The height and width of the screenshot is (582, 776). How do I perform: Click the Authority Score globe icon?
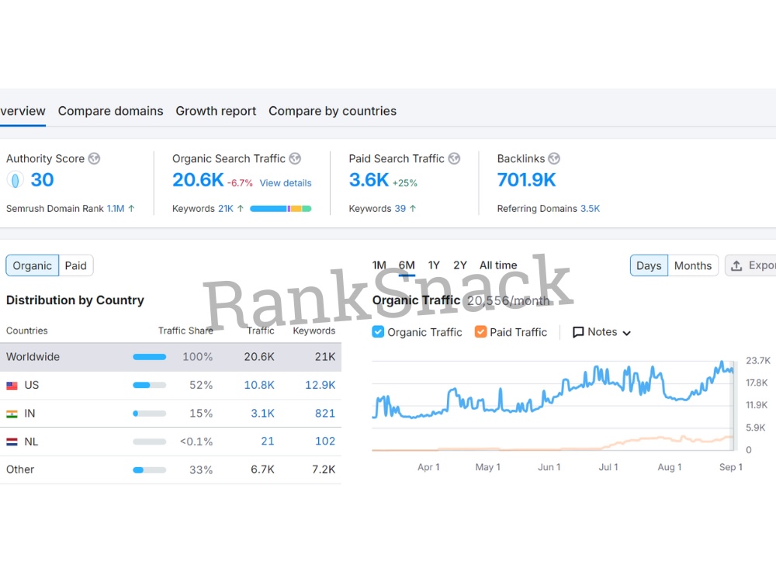[x=94, y=158]
